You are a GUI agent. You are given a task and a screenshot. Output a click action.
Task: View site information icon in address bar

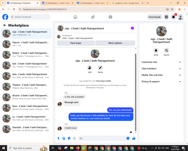(x=20, y=9)
